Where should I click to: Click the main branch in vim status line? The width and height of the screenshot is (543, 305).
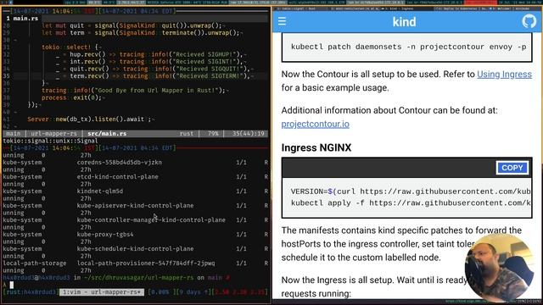(x=14, y=134)
